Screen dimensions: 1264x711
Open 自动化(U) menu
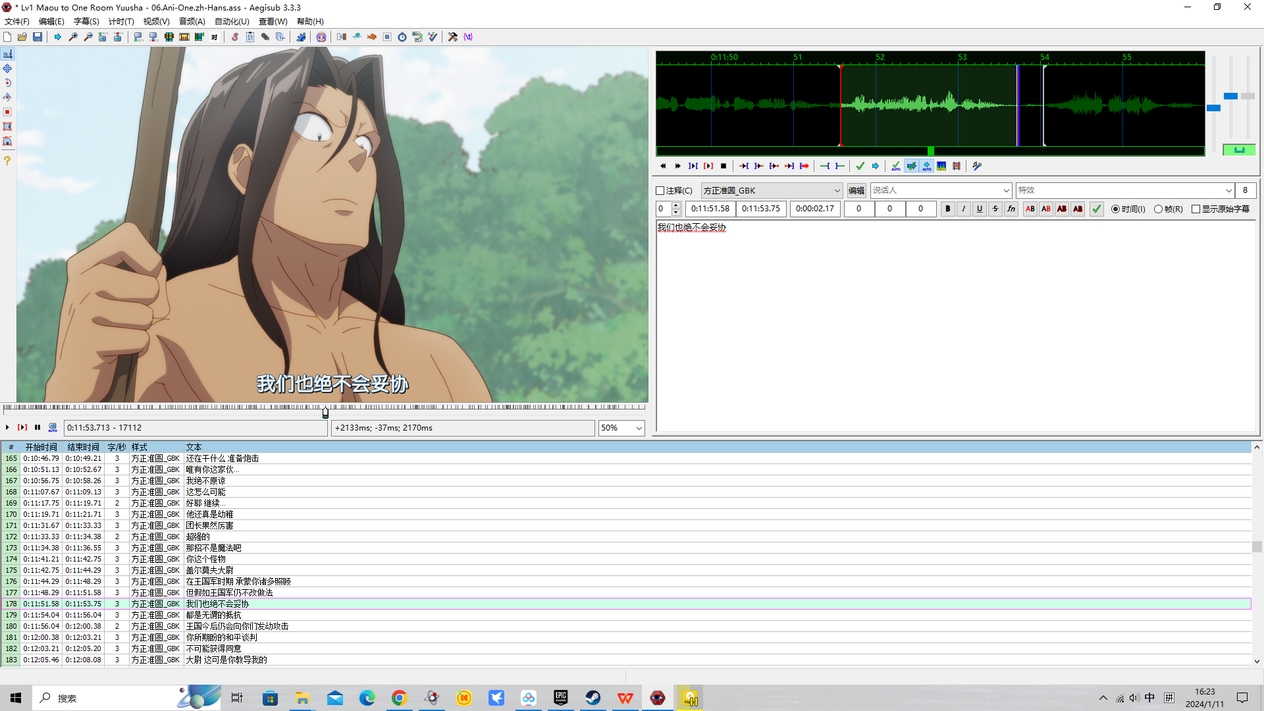(x=232, y=22)
